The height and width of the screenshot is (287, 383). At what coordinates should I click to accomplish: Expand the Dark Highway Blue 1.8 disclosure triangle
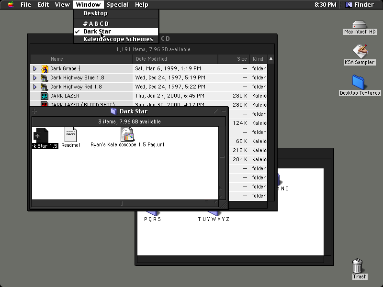[x=35, y=78]
